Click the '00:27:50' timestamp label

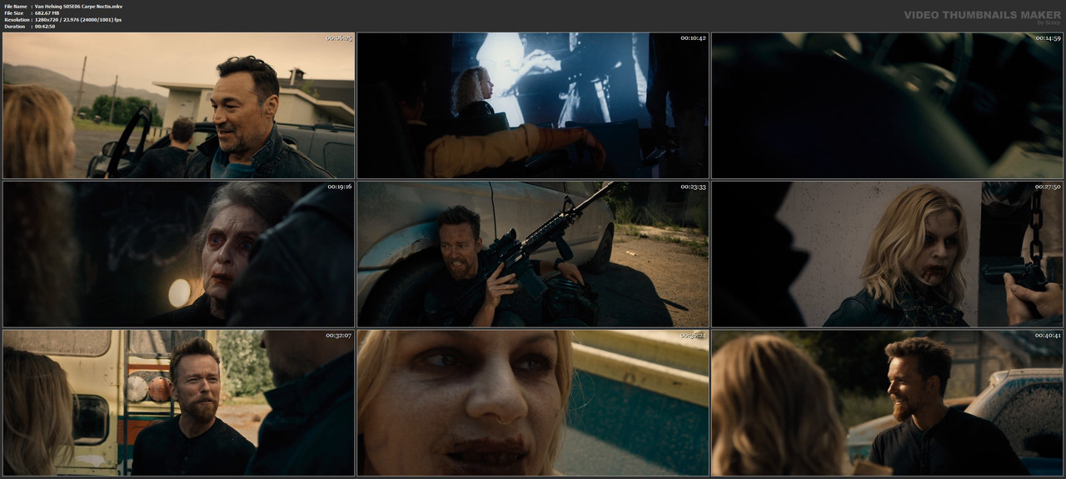point(1048,187)
